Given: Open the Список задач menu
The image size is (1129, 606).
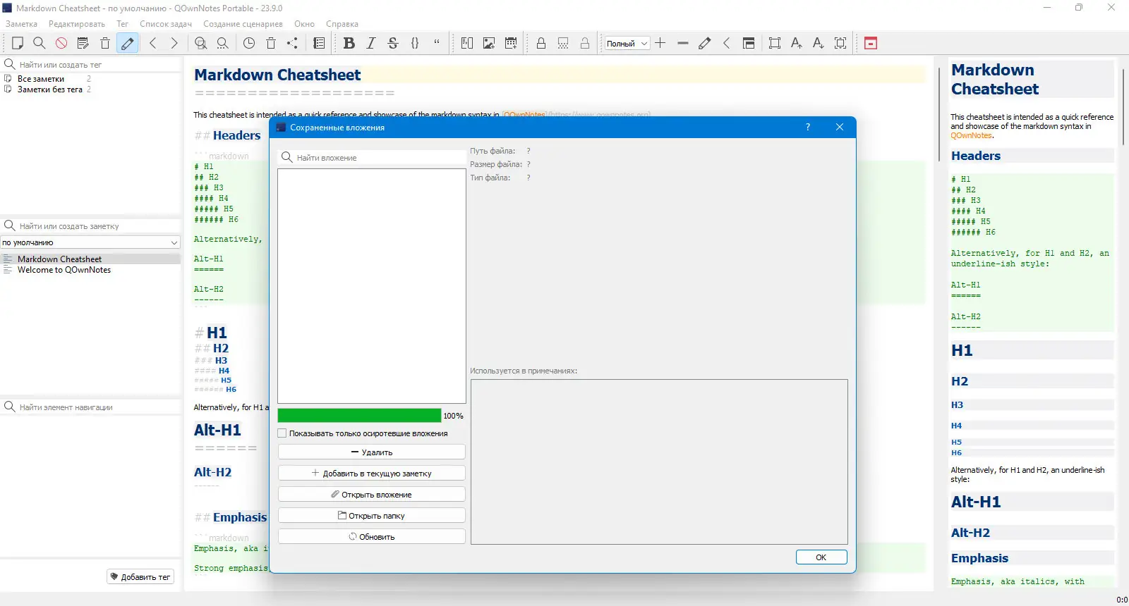Looking at the screenshot, I should [x=166, y=24].
